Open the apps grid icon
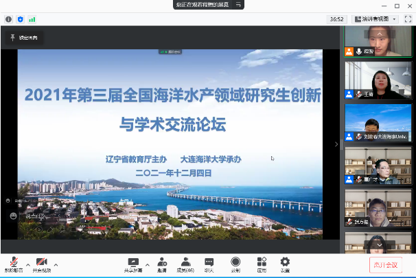Screen dimensions: 416x278 coord(262,265)
